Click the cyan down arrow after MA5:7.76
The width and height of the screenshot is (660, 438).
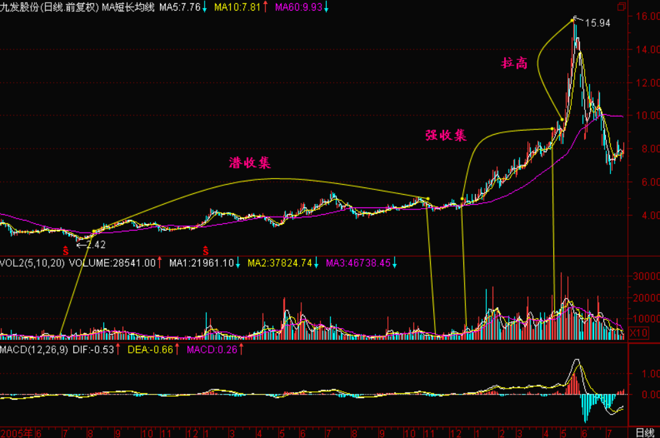pos(204,7)
